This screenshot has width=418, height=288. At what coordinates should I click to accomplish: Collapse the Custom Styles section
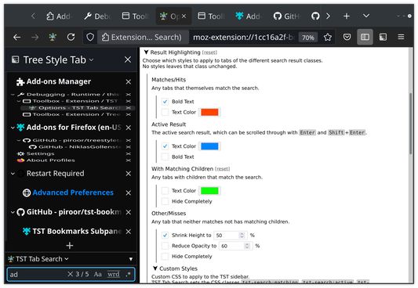pyautogui.click(x=155, y=268)
